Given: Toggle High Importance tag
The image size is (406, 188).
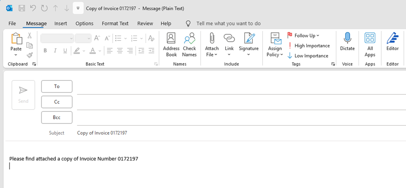Looking at the screenshot, I should (308, 46).
